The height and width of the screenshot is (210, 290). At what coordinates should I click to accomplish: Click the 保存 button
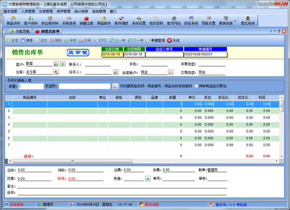27,41
